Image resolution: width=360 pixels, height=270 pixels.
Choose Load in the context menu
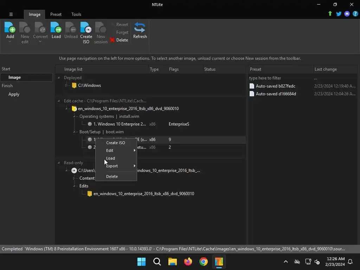click(x=116, y=158)
